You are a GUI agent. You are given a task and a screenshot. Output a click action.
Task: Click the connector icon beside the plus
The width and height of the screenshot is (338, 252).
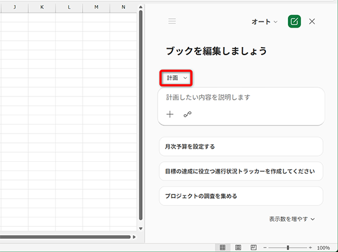click(x=187, y=114)
